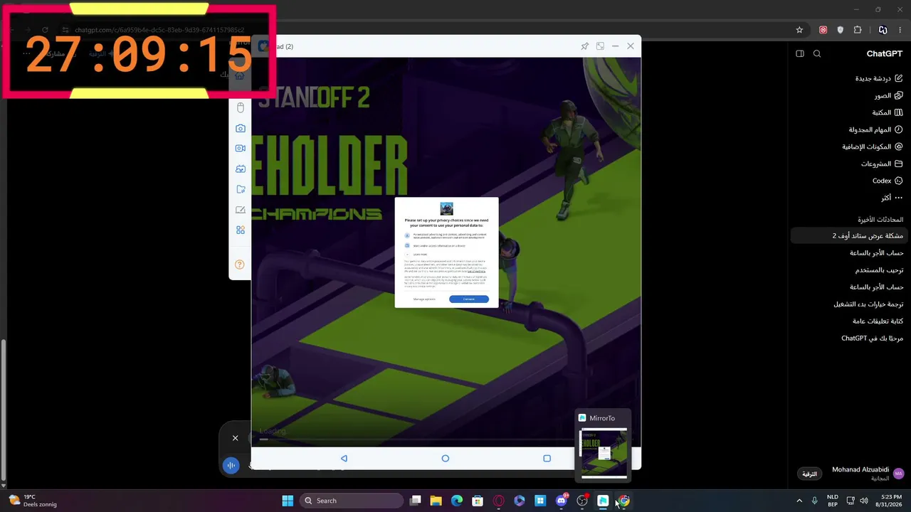The image size is (911, 512).
Task: Open المكتبة (Library) in ChatGPT sidebar
Action: [x=888, y=112]
